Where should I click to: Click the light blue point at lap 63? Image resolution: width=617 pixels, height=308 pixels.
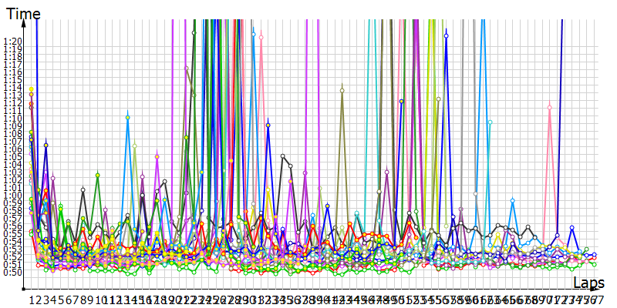pos(490,121)
